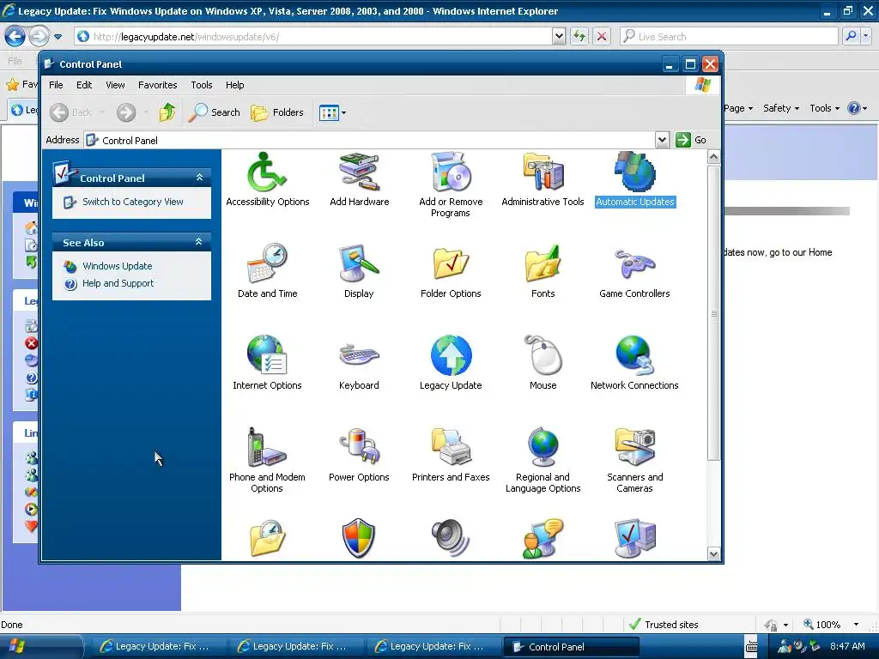Open Scanners and Cameras

coord(634,461)
